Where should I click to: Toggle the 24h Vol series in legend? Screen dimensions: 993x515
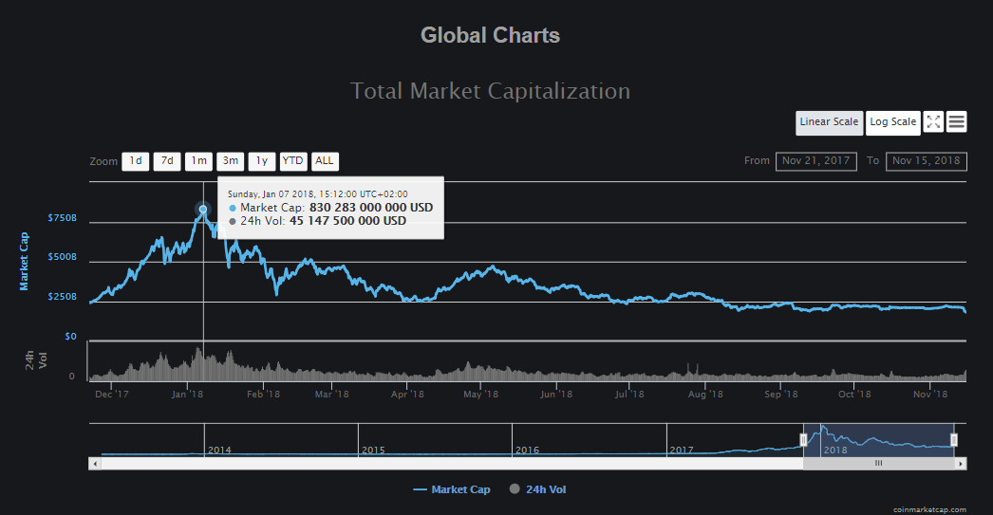(537, 489)
